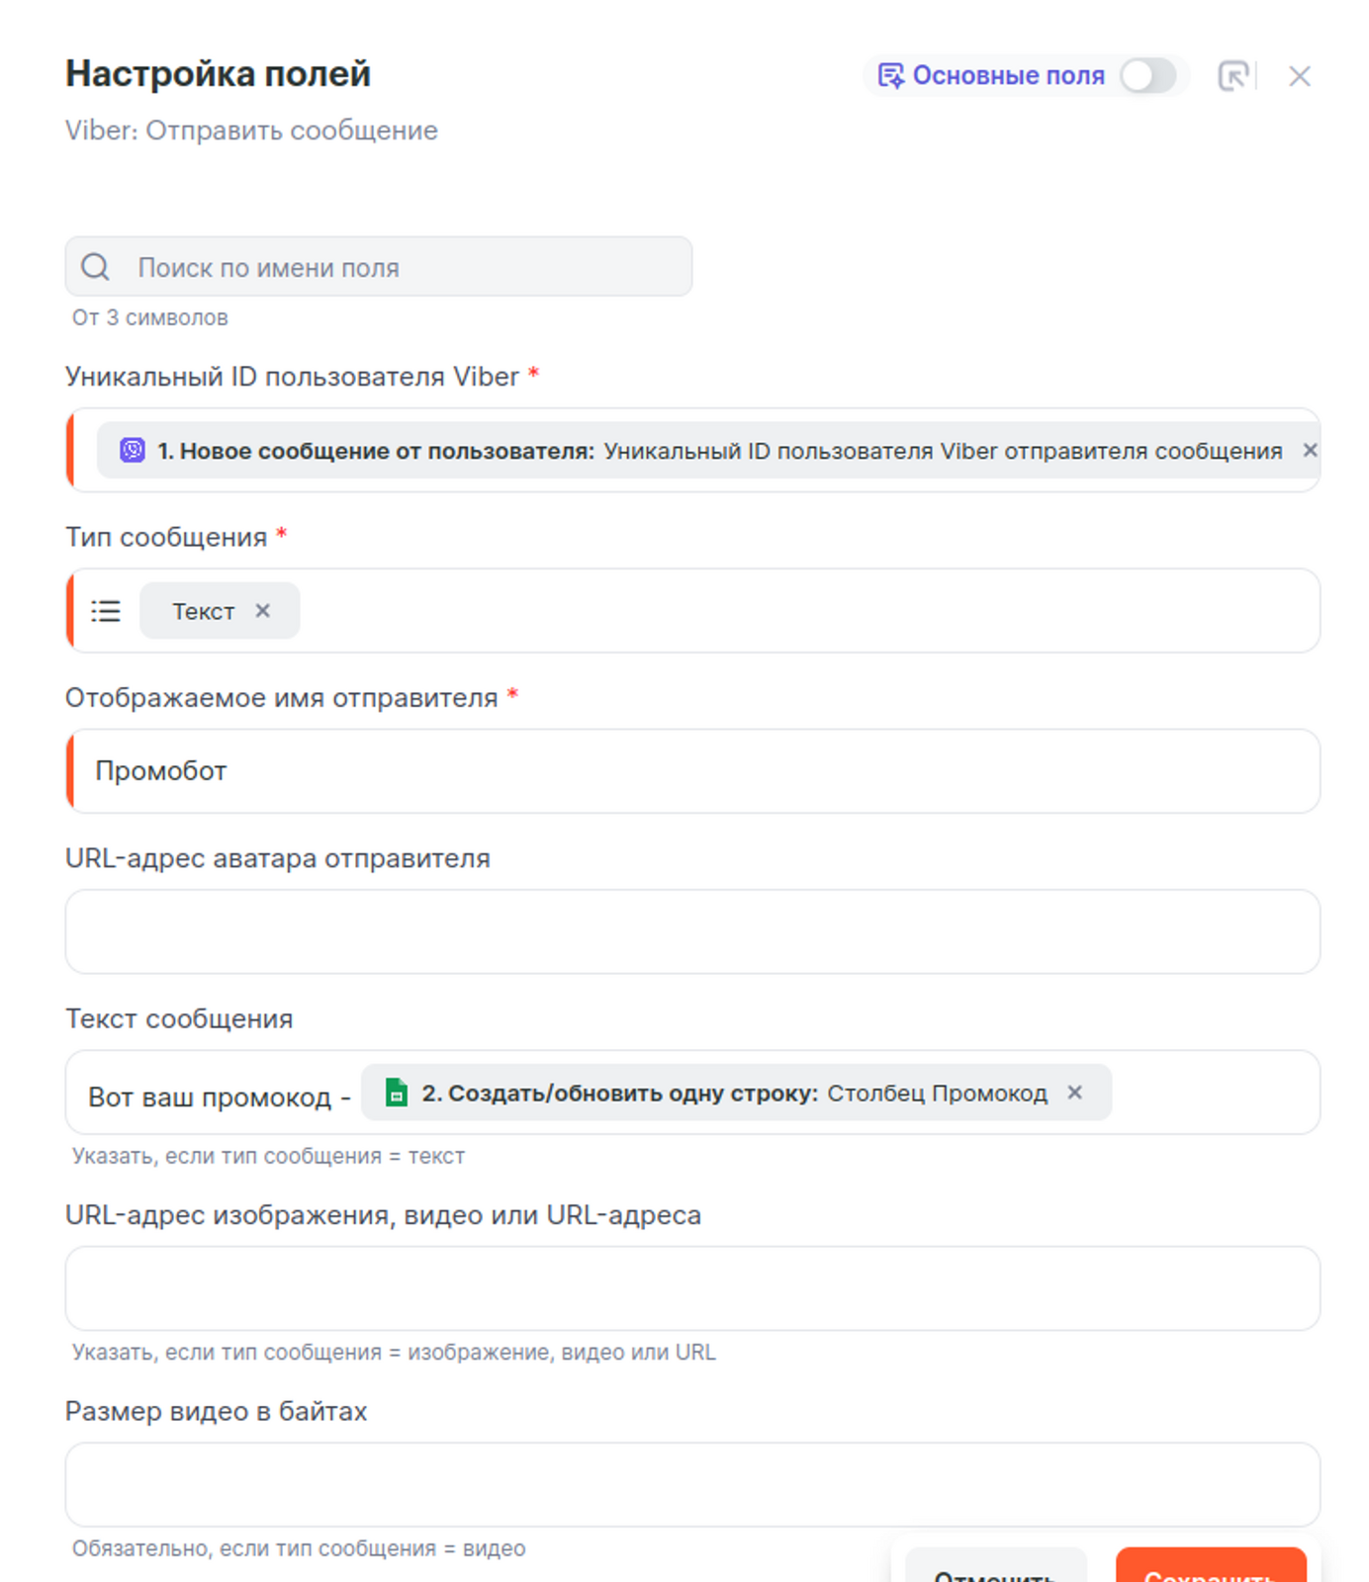This screenshot has height=1582, width=1369.
Task: Click the Вот ваш промокод message text
Action: click(210, 1098)
